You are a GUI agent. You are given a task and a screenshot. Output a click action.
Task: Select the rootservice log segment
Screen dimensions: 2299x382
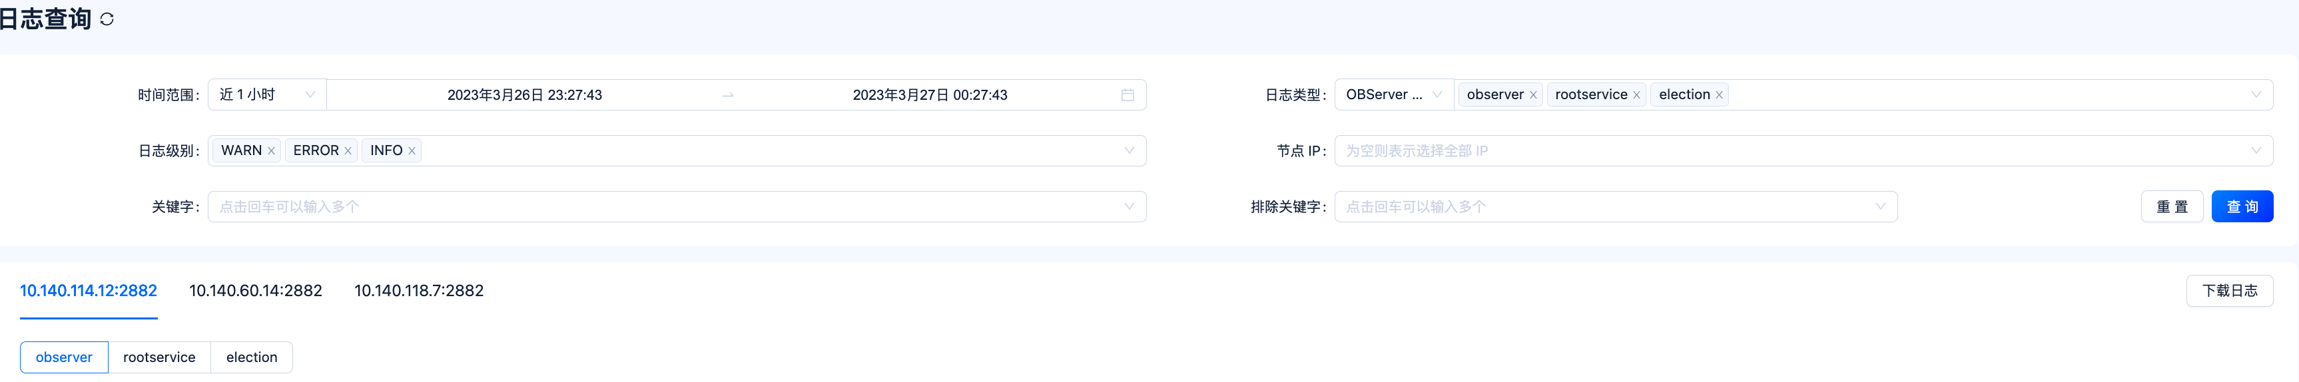159,357
